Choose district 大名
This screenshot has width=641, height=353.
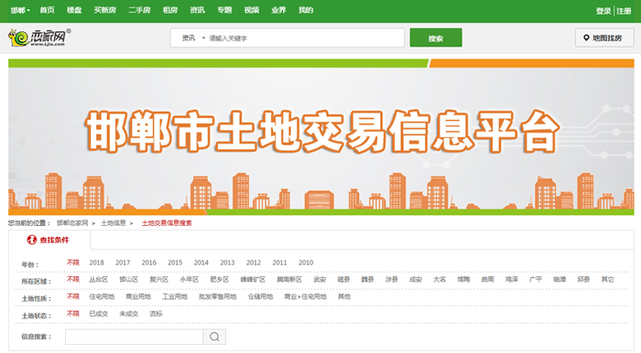coord(440,280)
